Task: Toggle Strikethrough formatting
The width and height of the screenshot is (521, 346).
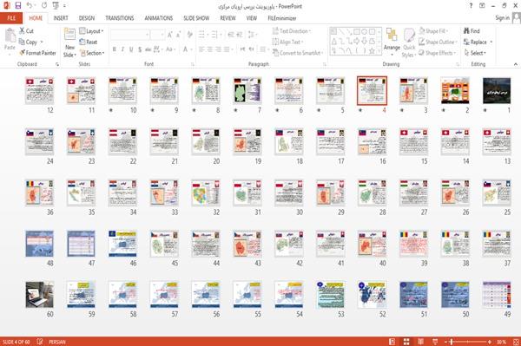Action: coord(148,49)
